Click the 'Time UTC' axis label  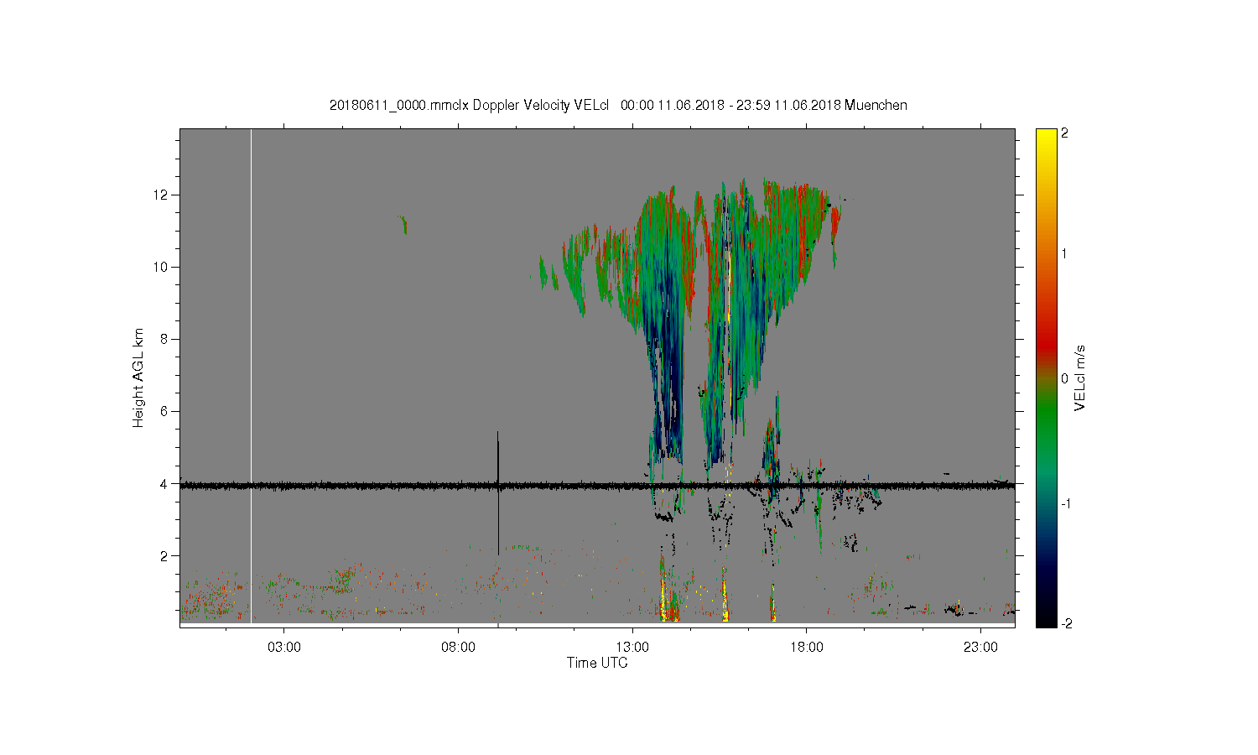tap(597, 663)
